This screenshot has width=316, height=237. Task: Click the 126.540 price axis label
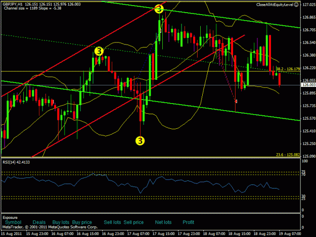coord(308,42)
